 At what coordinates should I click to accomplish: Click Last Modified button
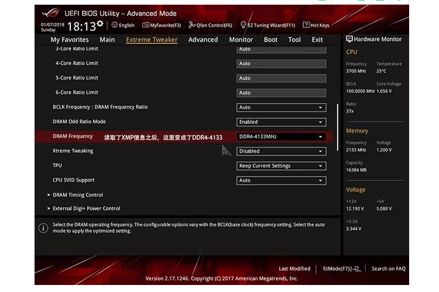[x=294, y=269]
